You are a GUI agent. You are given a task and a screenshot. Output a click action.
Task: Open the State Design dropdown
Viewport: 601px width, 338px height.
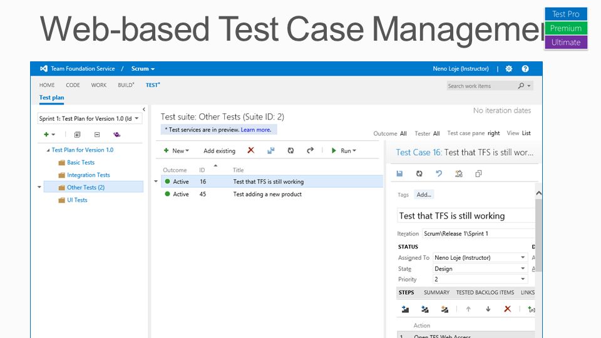click(523, 269)
